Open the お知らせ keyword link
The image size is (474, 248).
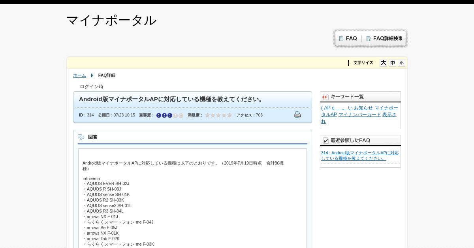(x=363, y=108)
